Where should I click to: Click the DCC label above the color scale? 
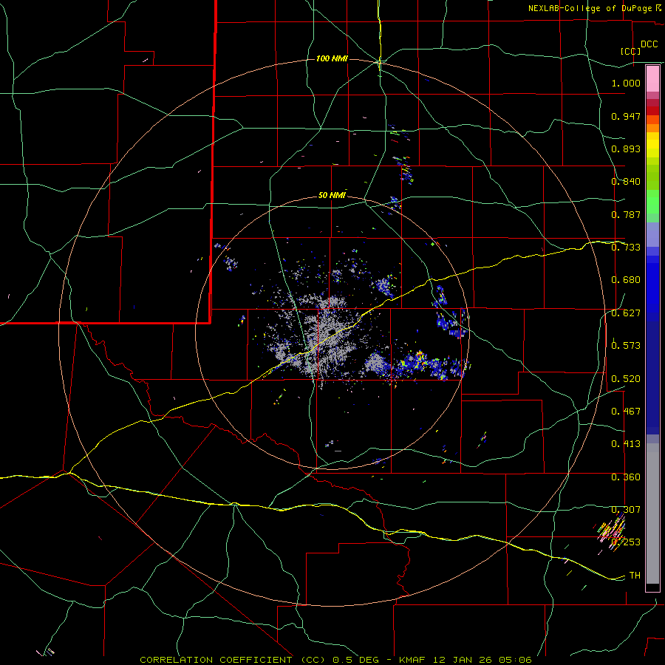coord(649,44)
